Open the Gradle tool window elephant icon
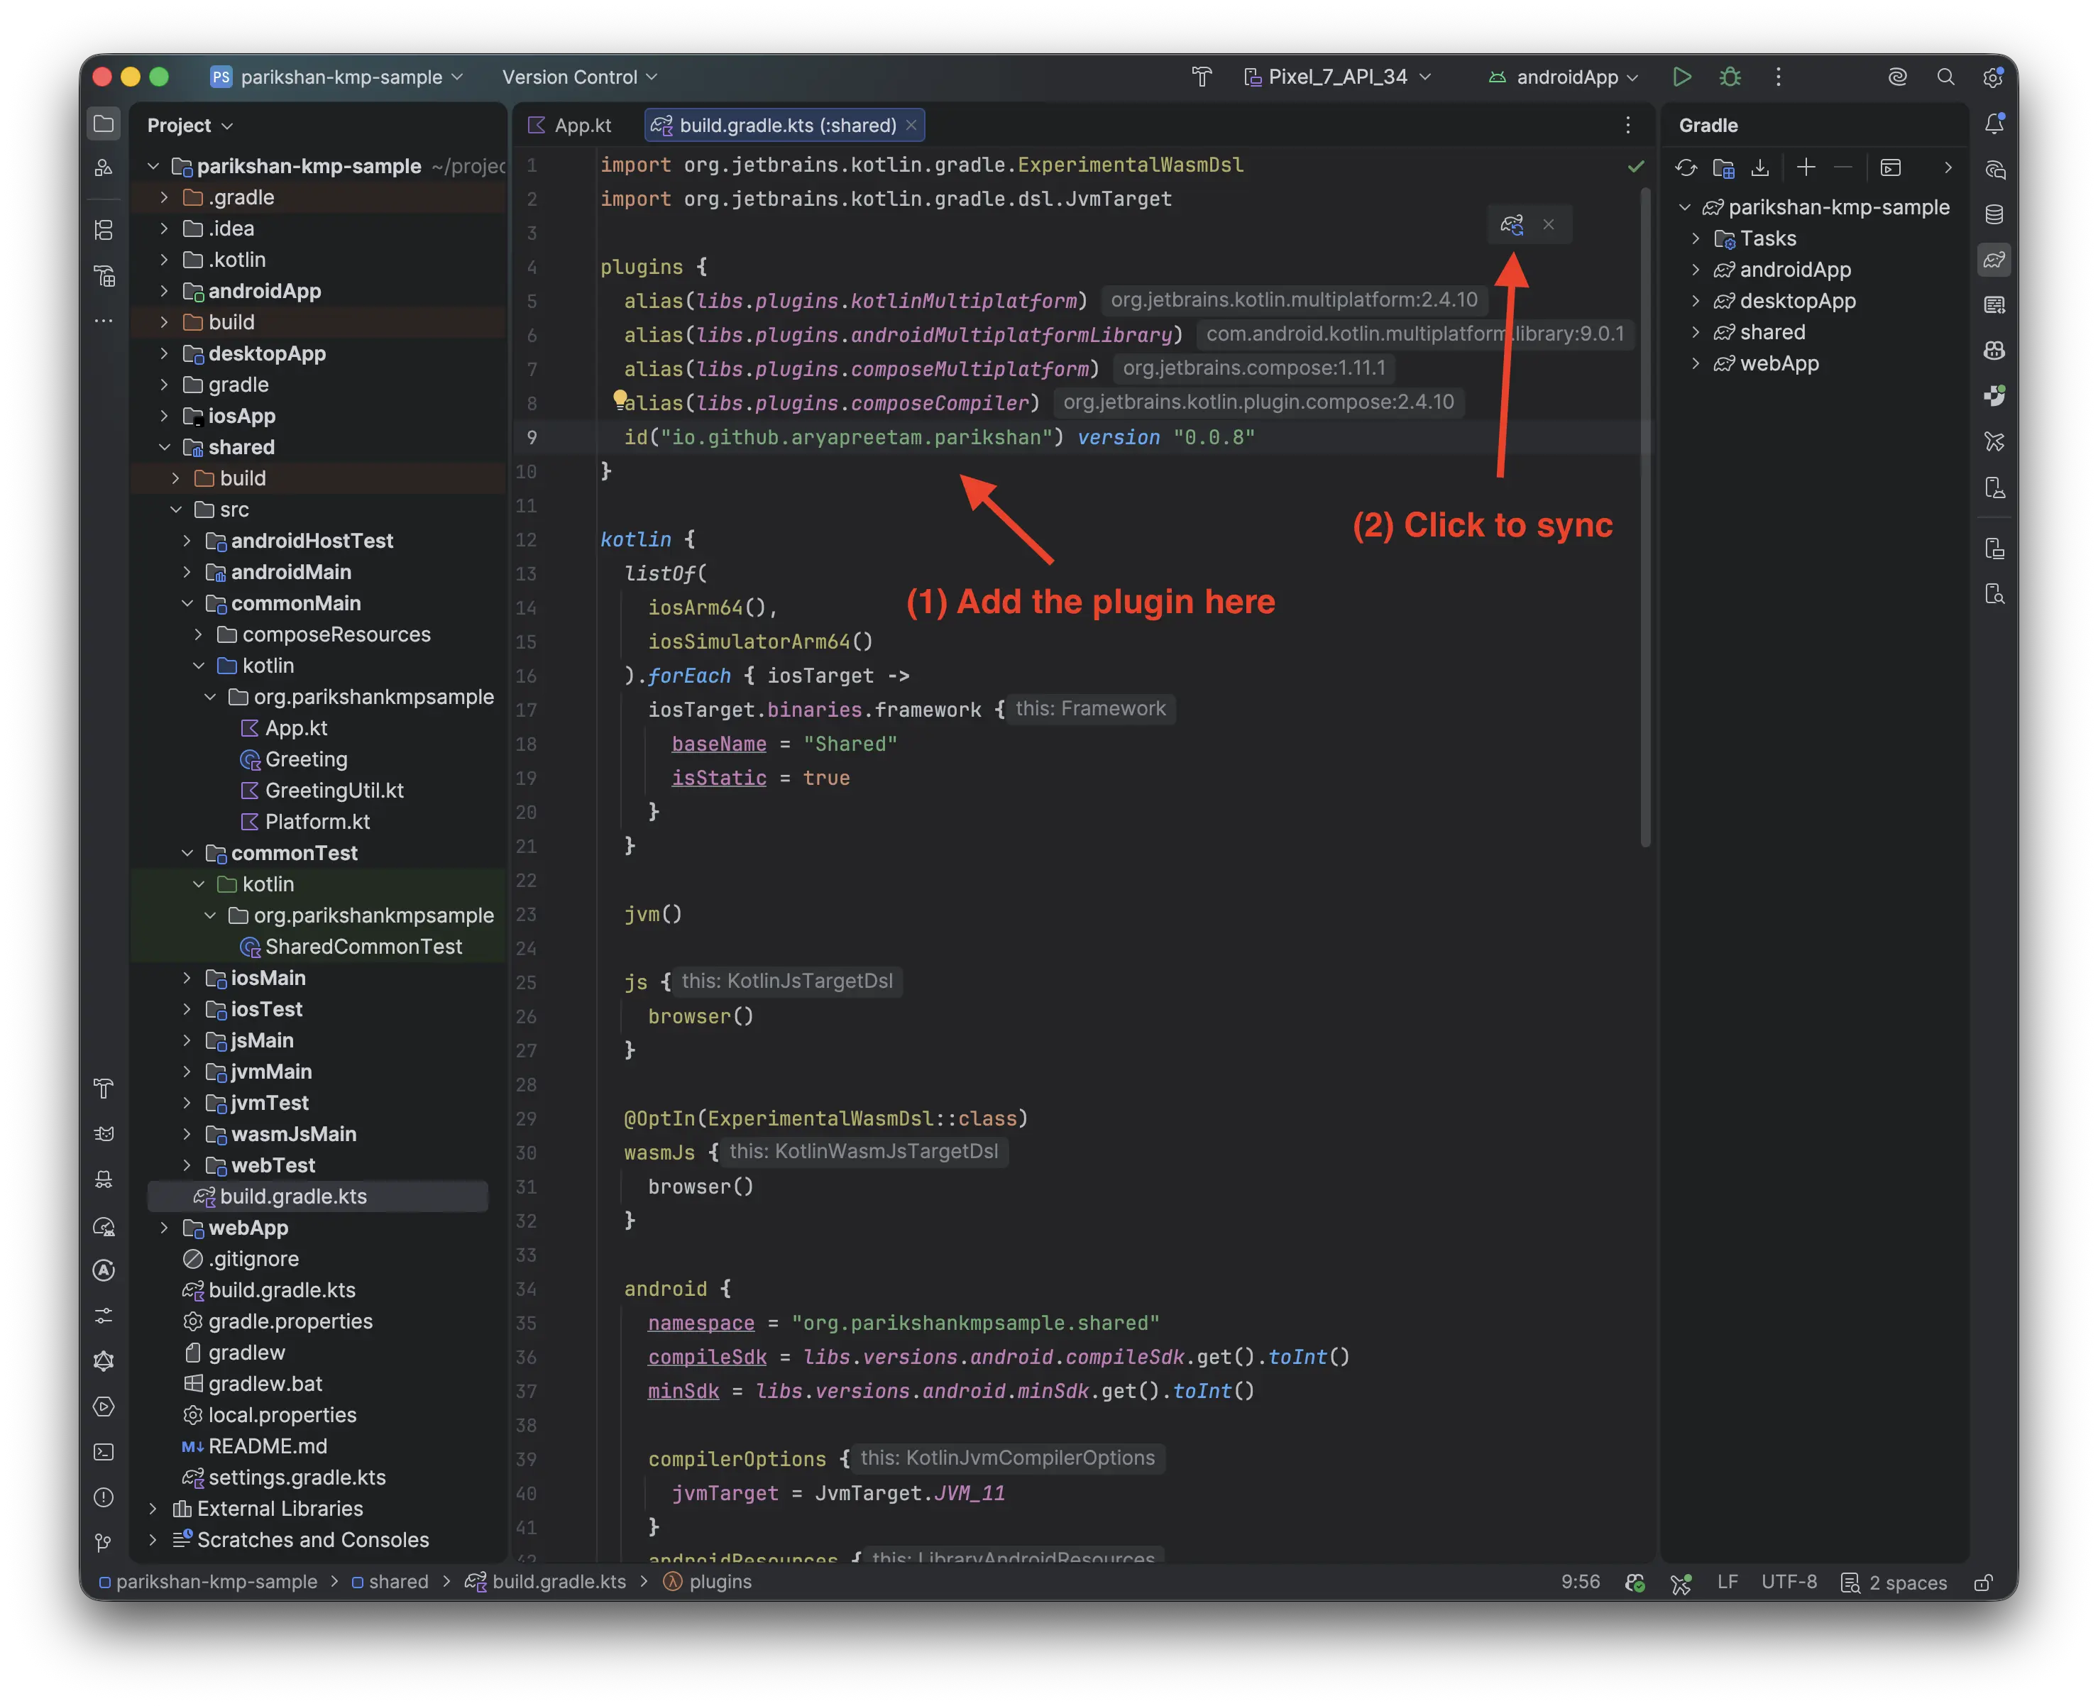This screenshot has height=1706, width=2098. 1994,260
